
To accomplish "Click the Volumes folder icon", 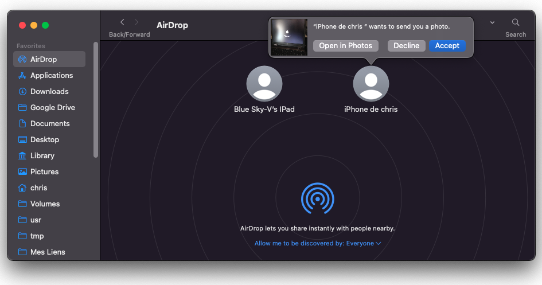I will coord(22,204).
